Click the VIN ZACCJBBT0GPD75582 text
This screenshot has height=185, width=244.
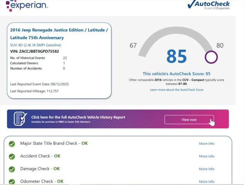[x=34, y=51]
